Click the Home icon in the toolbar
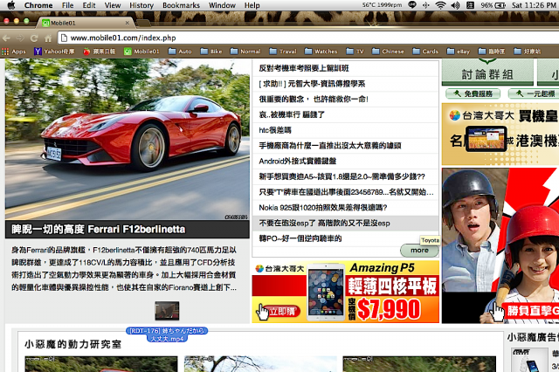This screenshot has width=559, height=372. pyautogui.click(x=48, y=38)
